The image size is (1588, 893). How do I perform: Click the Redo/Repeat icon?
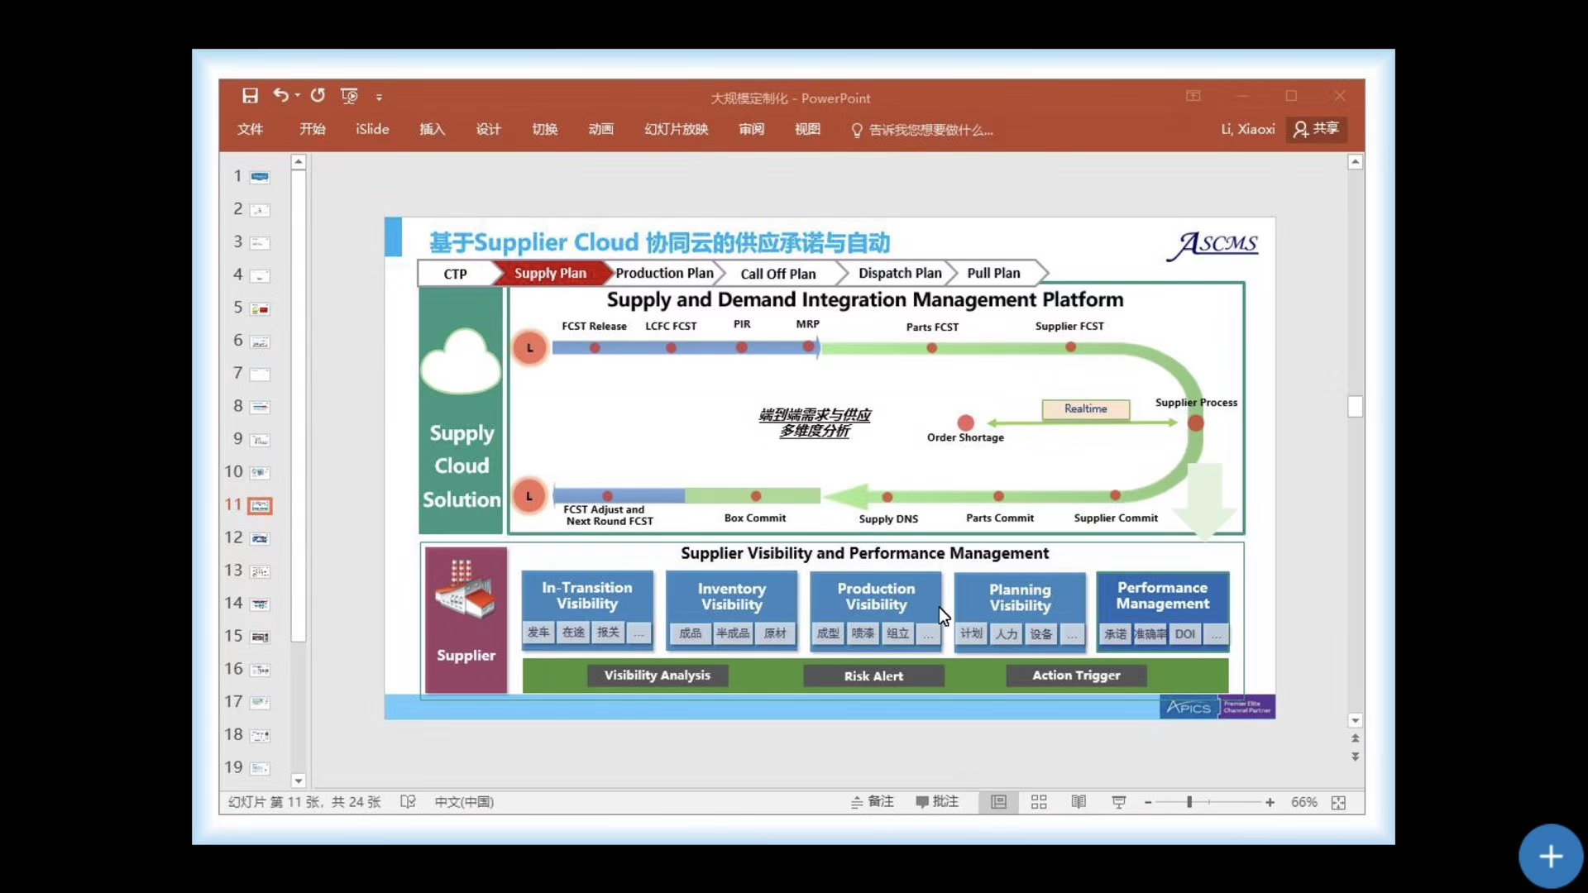[318, 95]
